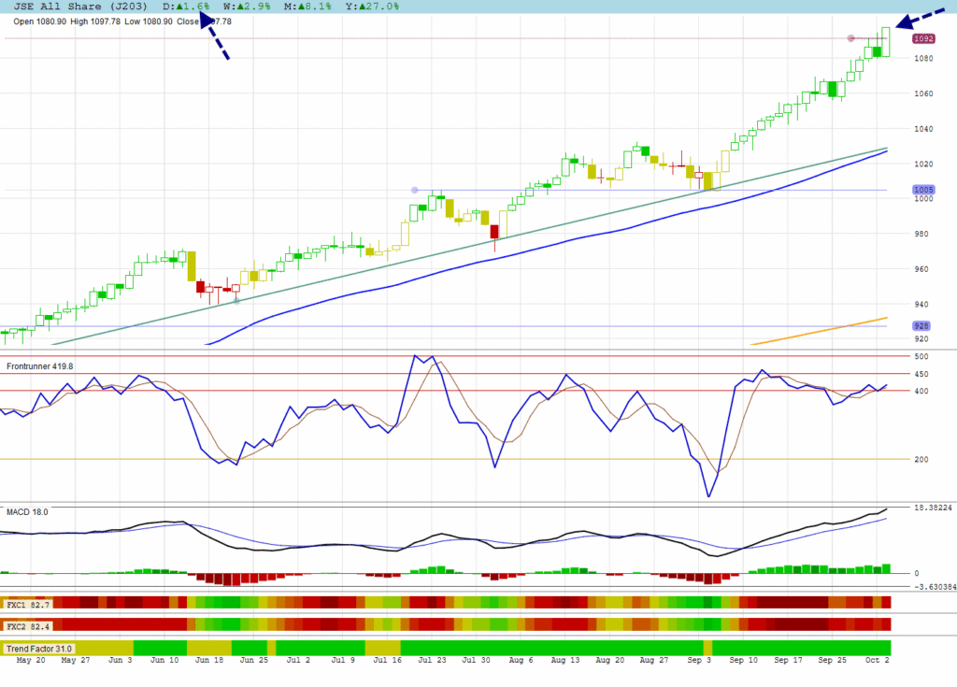Open the Frontrunner 419.8 indicator label
Viewport: 957px width, 687px height.
coord(40,366)
